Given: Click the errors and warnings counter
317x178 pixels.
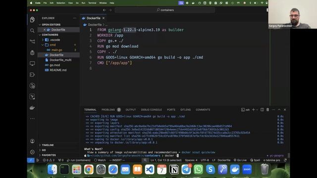Looking at the screenshot, I should coord(49,160).
